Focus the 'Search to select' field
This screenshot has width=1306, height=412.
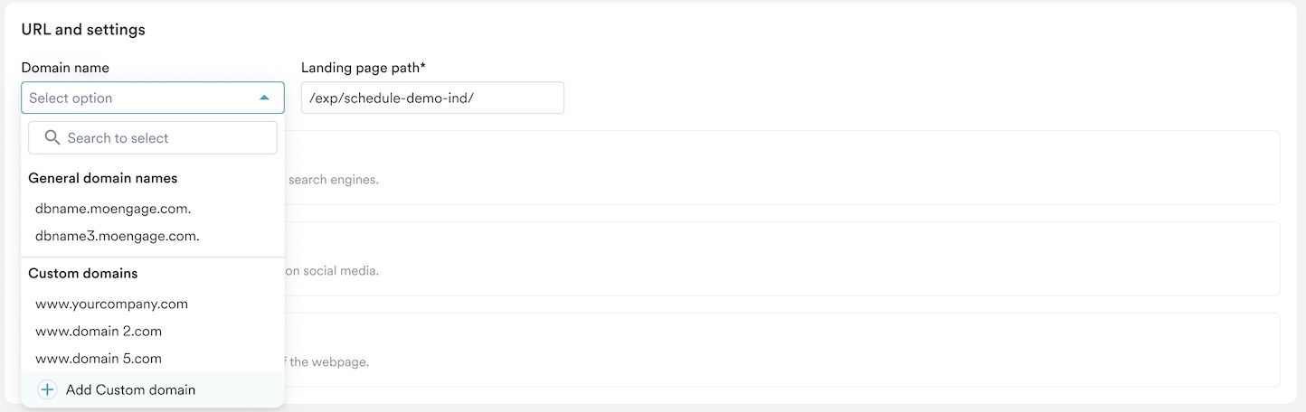point(163,138)
